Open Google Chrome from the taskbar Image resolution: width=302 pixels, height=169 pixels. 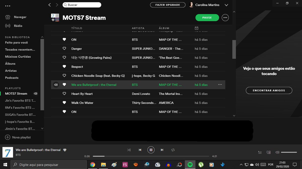tap(93, 164)
